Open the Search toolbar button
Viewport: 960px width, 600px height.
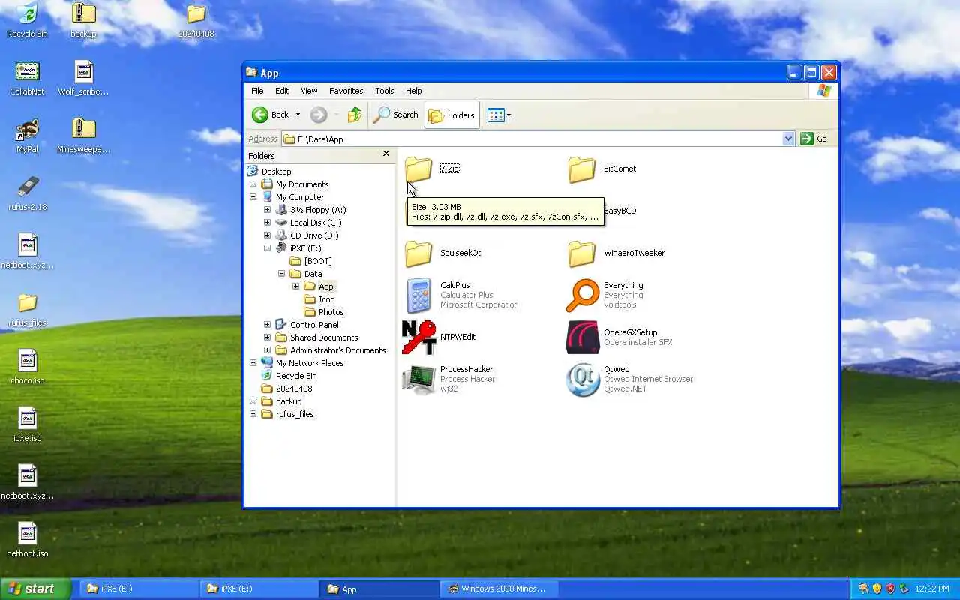click(396, 115)
